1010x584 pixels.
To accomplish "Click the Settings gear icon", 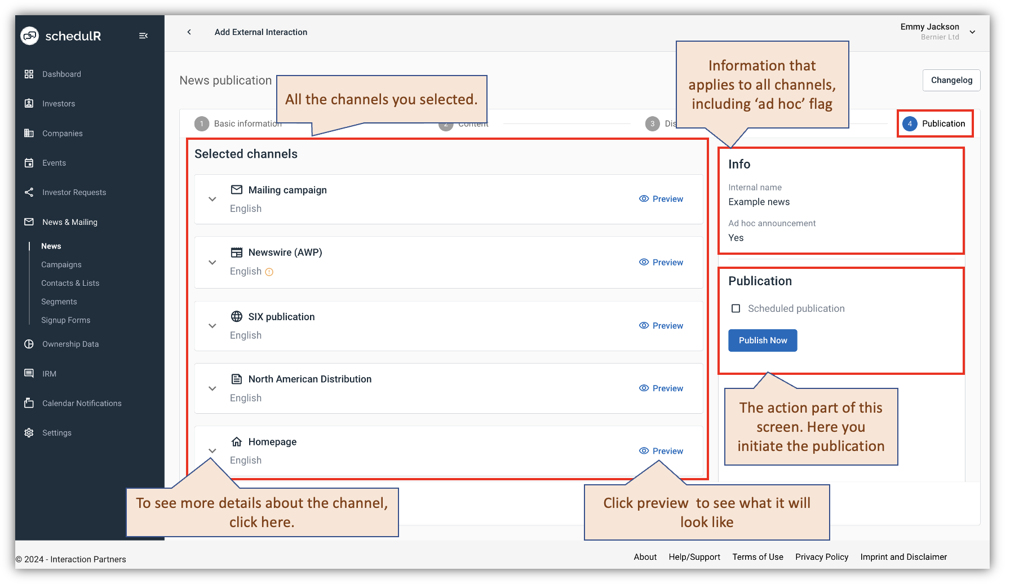I will pyautogui.click(x=29, y=433).
